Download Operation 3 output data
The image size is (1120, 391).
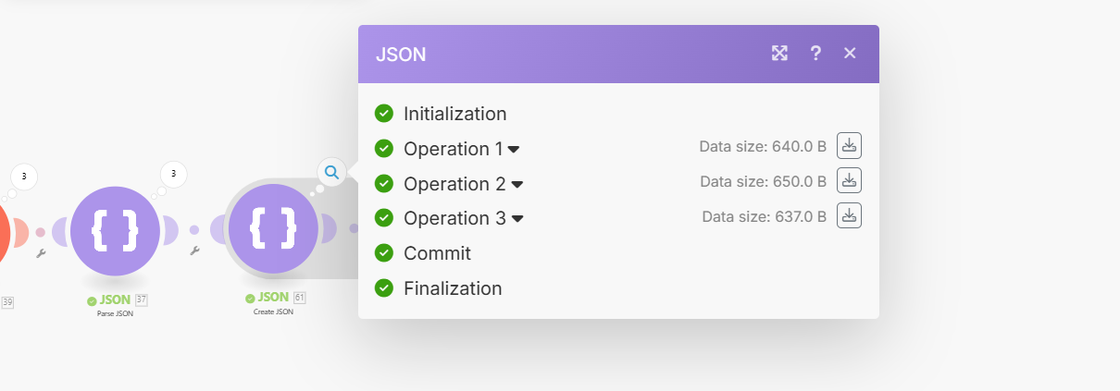coord(849,215)
